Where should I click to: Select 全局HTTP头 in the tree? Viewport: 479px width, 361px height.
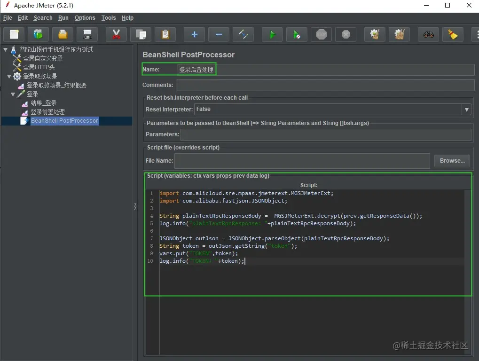pos(39,67)
